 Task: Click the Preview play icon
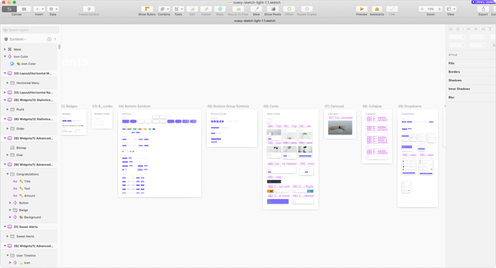tap(362, 9)
